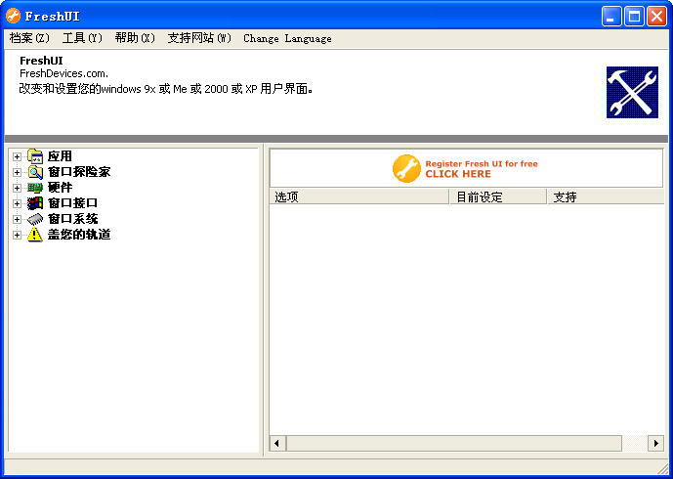This screenshot has width=673, height=479.
Task: Click the bold FreshUI heading text
Action: click(x=41, y=61)
